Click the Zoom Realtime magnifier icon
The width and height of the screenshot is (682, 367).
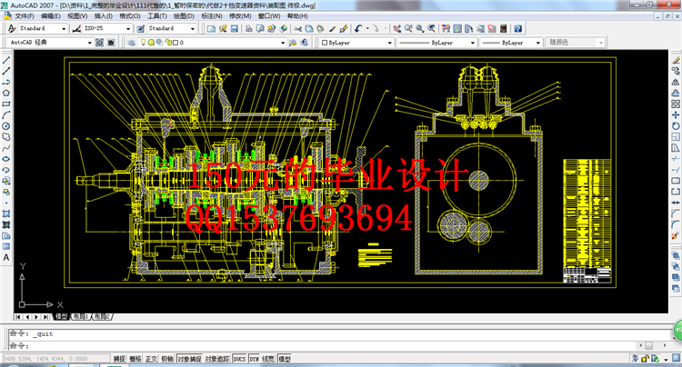pyautogui.click(x=408, y=29)
